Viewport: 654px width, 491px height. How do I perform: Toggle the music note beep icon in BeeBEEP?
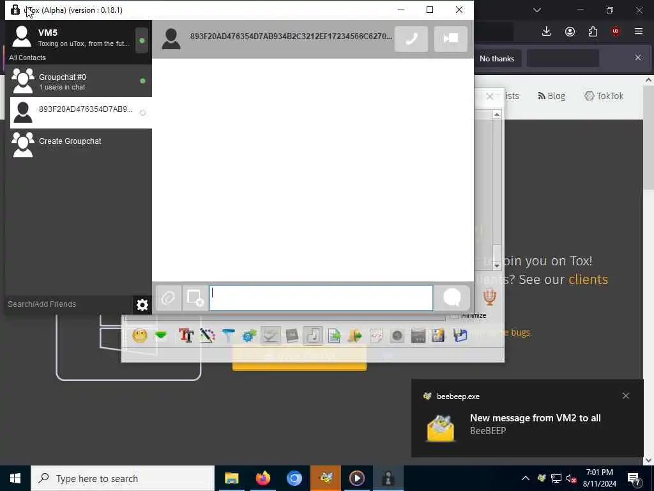coord(313,335)
